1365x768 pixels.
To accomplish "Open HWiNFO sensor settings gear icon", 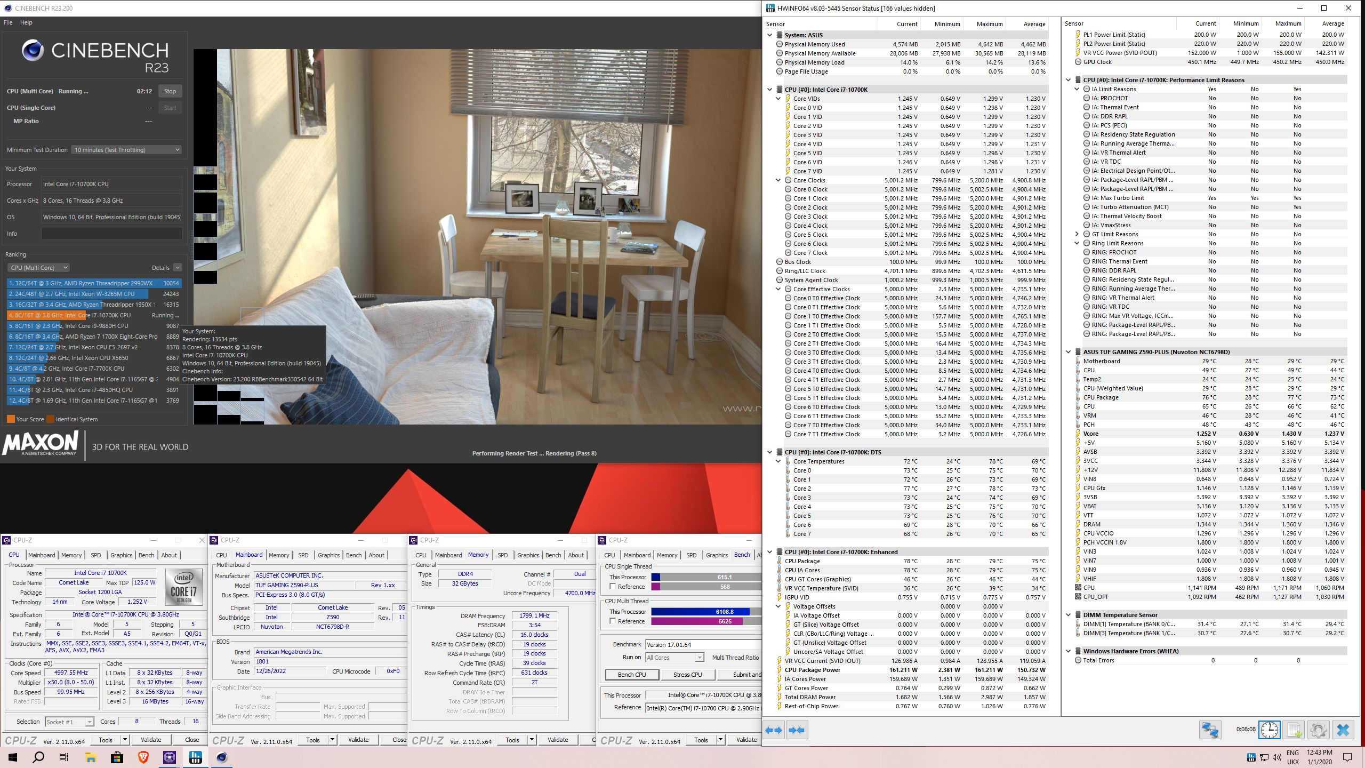I will pos(1318,730).
